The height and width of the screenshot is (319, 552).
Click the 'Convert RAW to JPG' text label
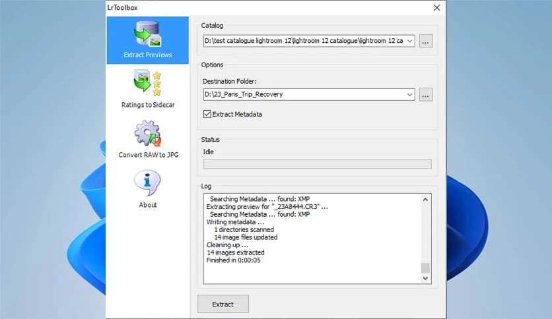(x=148, y=155)
